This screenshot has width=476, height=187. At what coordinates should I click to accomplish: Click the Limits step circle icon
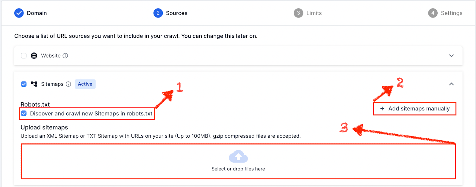tap(298, 13)
